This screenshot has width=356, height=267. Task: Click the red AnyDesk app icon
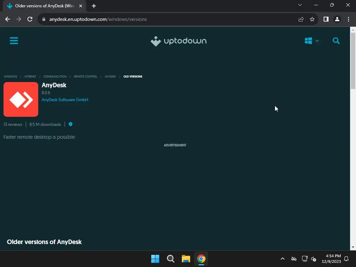[21, 99]
